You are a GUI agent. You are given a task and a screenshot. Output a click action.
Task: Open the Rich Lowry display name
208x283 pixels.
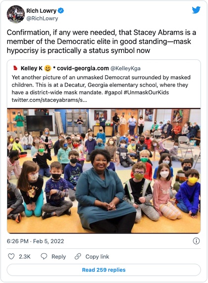click(x=42, y=11)
